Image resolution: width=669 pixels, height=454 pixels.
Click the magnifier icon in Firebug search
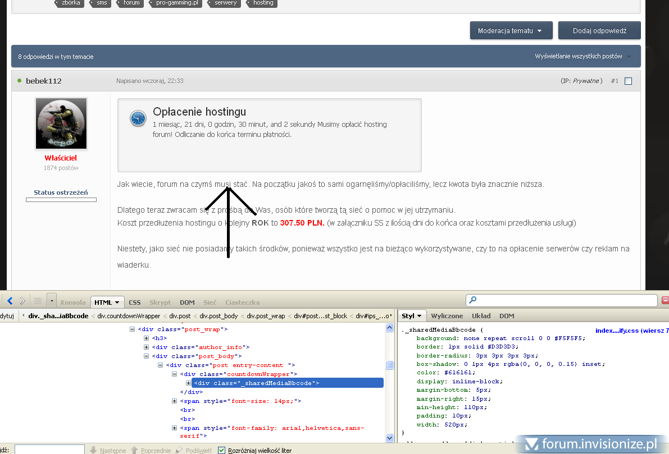coord(473,301)
